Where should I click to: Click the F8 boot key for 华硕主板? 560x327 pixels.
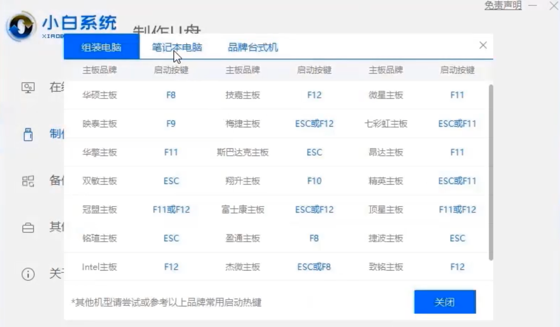171,95
